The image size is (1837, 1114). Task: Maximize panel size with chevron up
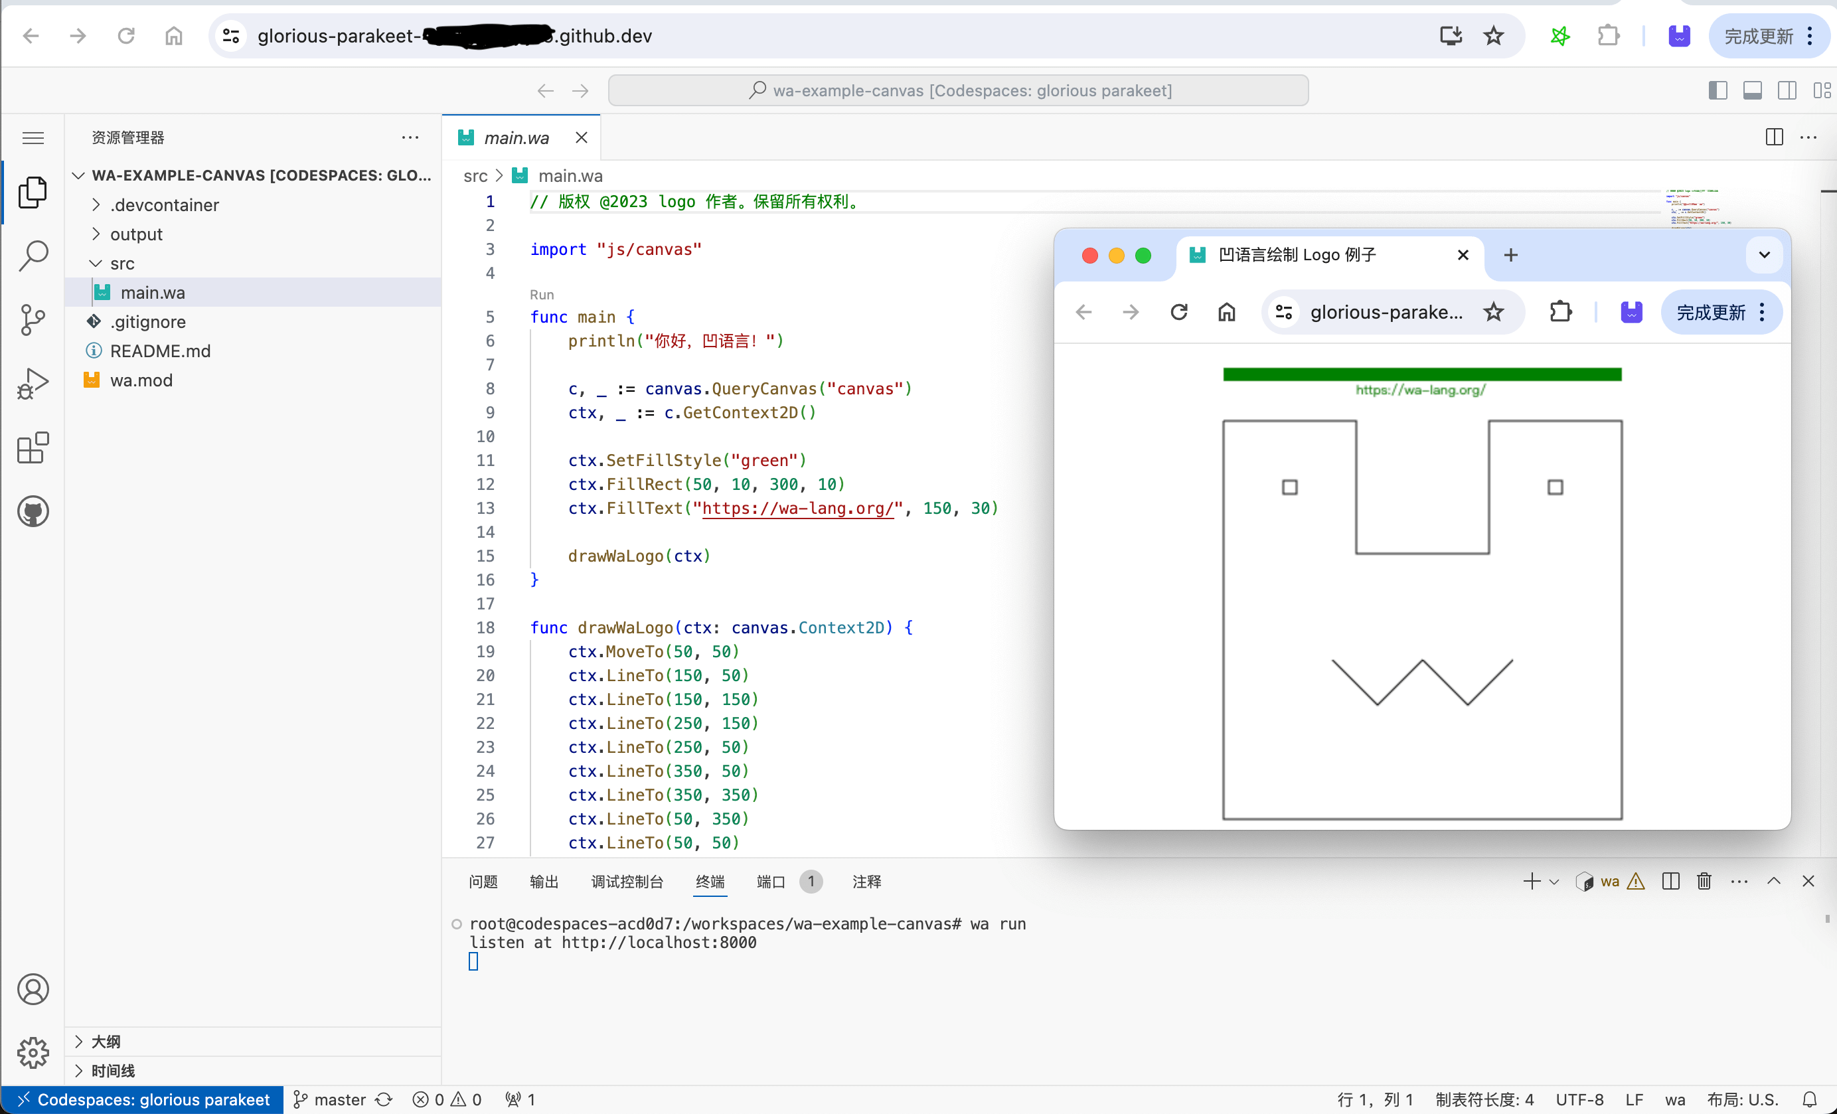coord(1775,882)
